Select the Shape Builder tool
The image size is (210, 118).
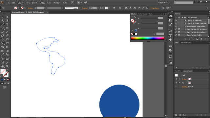pyautogui.click(x=3, y=47)
